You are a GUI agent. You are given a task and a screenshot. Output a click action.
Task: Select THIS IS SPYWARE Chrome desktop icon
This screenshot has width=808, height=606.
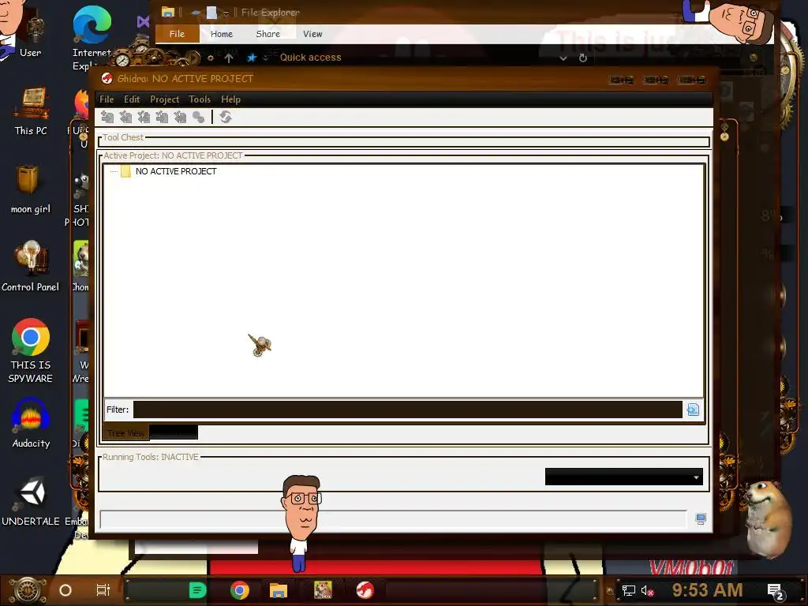(x=31, y=350)
